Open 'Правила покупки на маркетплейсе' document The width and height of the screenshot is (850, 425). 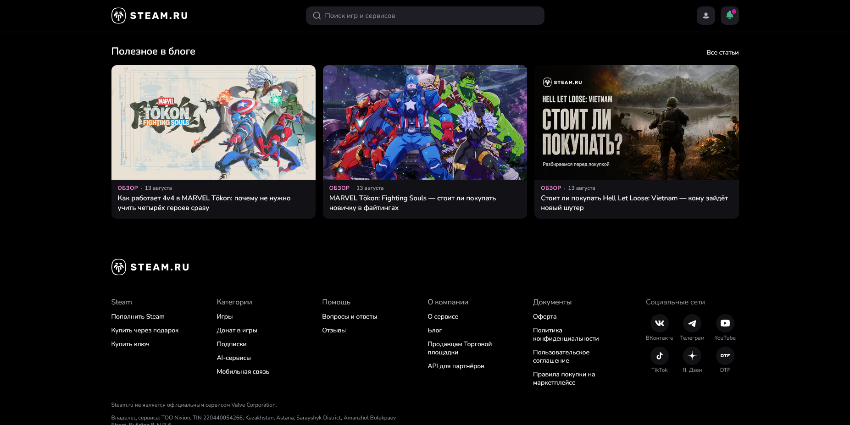click(564, 378)
